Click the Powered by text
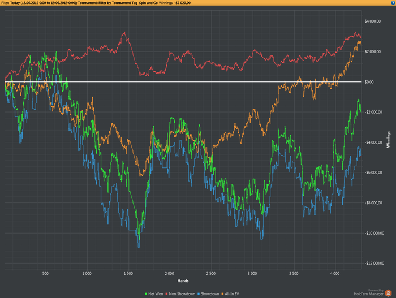This screenshot has height=298, width=396. pos(376,290)
